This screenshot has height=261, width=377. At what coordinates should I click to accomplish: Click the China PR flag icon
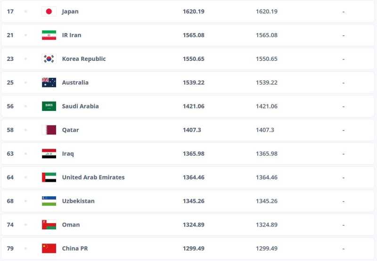[49, 248]
